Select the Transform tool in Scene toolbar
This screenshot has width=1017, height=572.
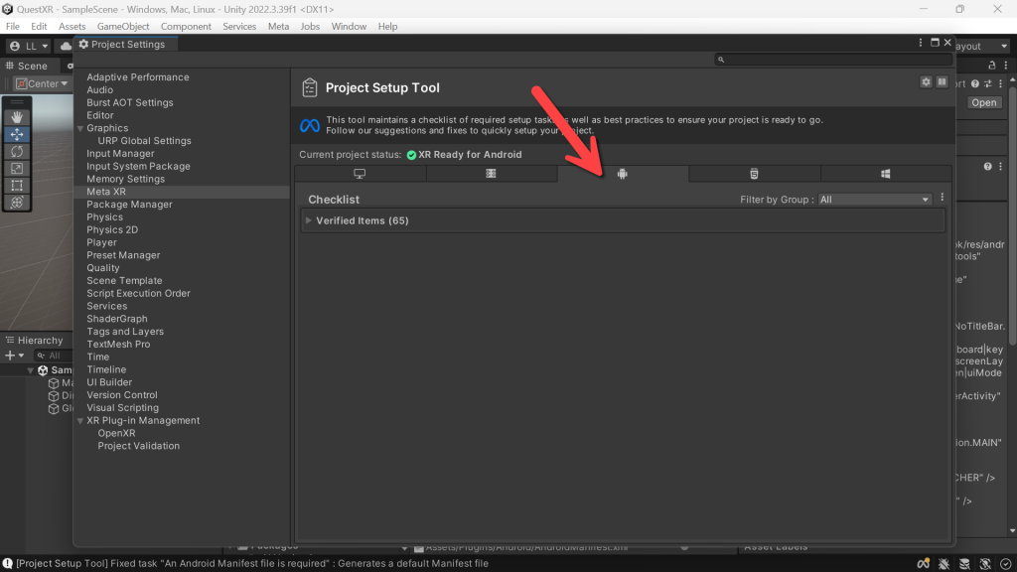(x=17, y=202)
